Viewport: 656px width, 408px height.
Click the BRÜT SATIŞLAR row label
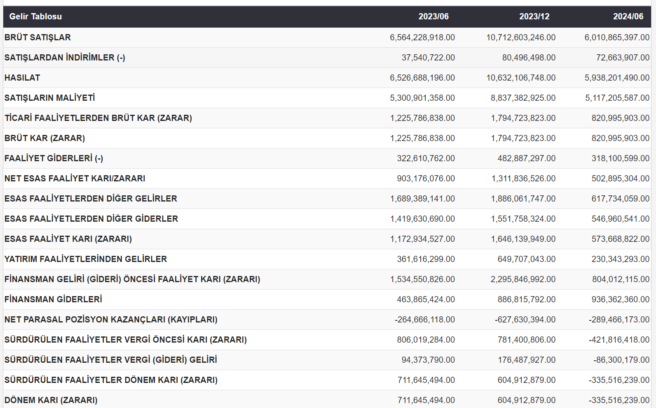point(37,37)
